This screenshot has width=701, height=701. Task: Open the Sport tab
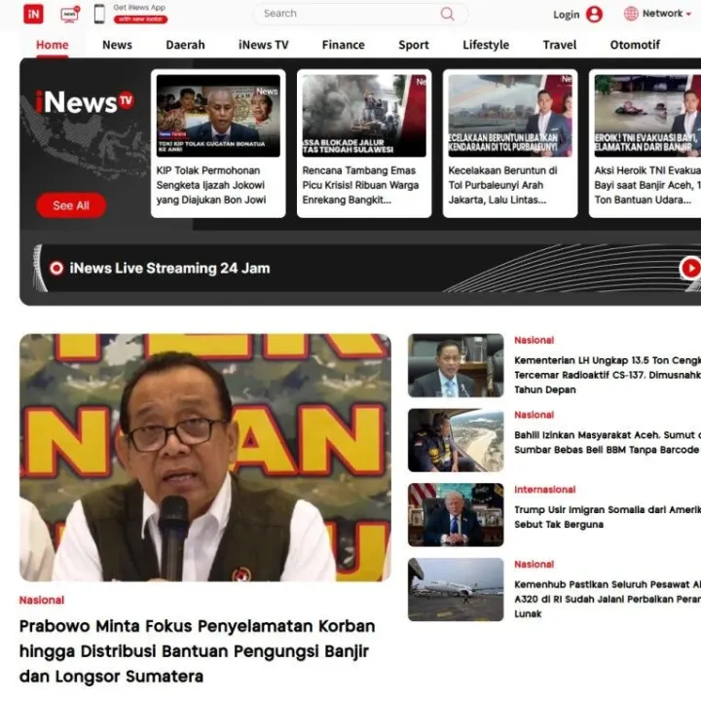point(414,45)
